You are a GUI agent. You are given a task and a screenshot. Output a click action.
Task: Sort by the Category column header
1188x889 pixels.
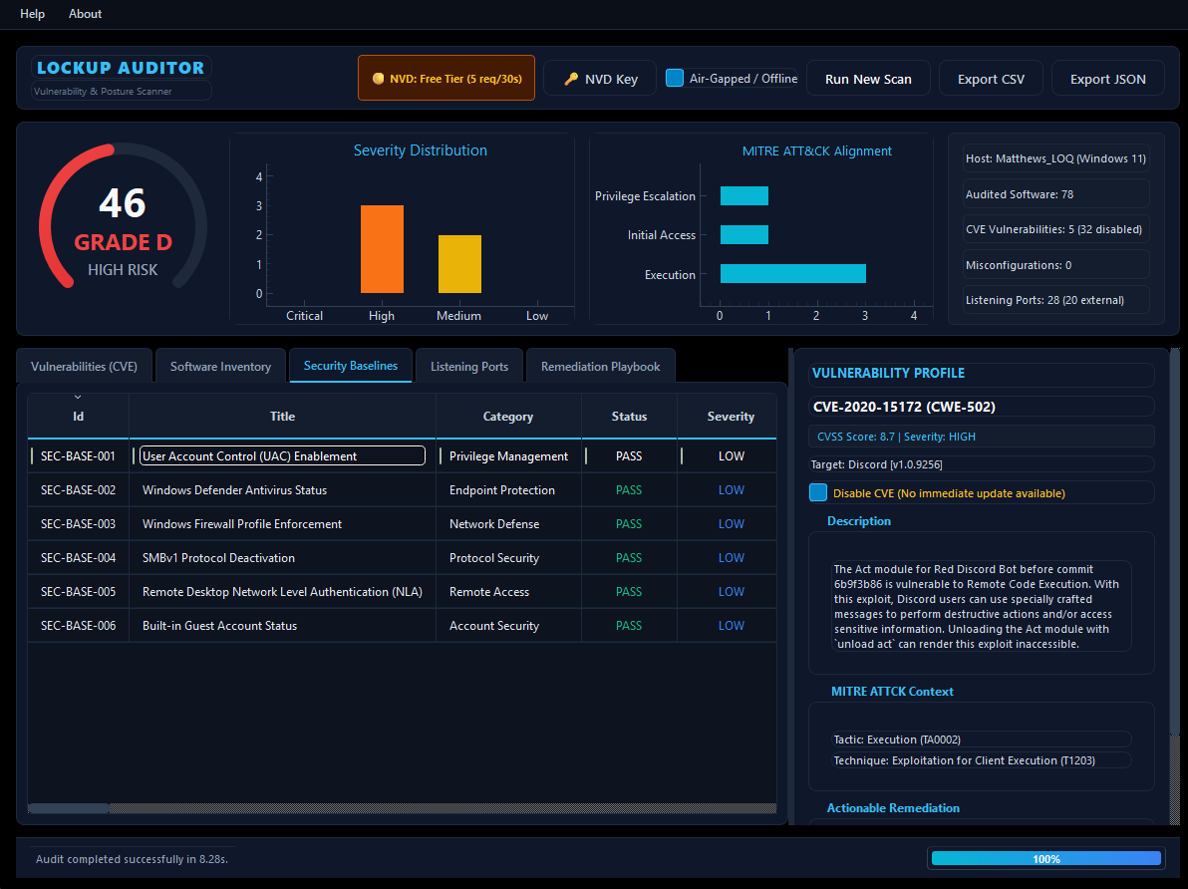point(508,416)
